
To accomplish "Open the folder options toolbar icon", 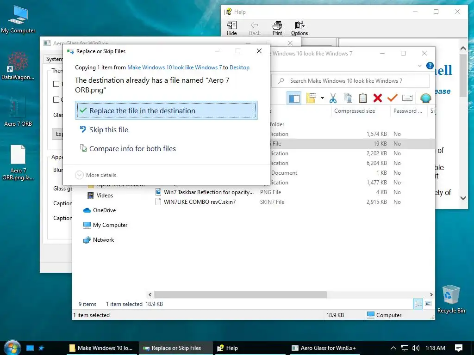I will tap(311, 98).
